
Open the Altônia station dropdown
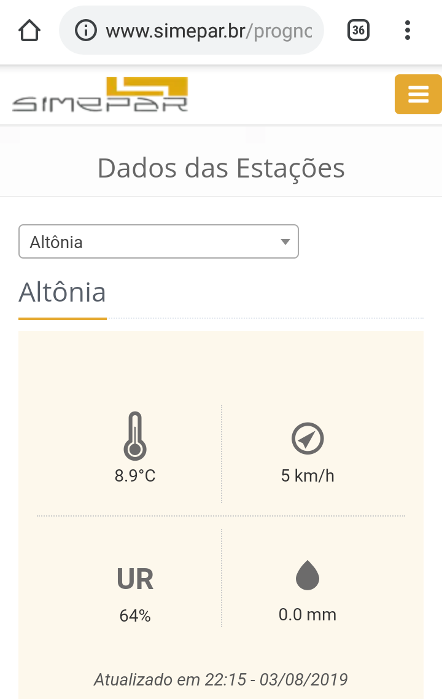[158, 241]
